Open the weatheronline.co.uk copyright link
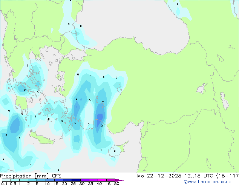The width and height of the screenshot is (239, 185). [207, 182]
